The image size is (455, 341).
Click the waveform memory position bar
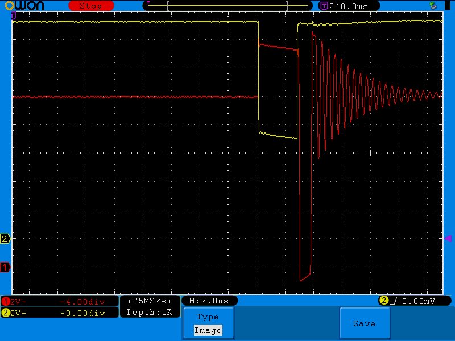pos(227,6)
